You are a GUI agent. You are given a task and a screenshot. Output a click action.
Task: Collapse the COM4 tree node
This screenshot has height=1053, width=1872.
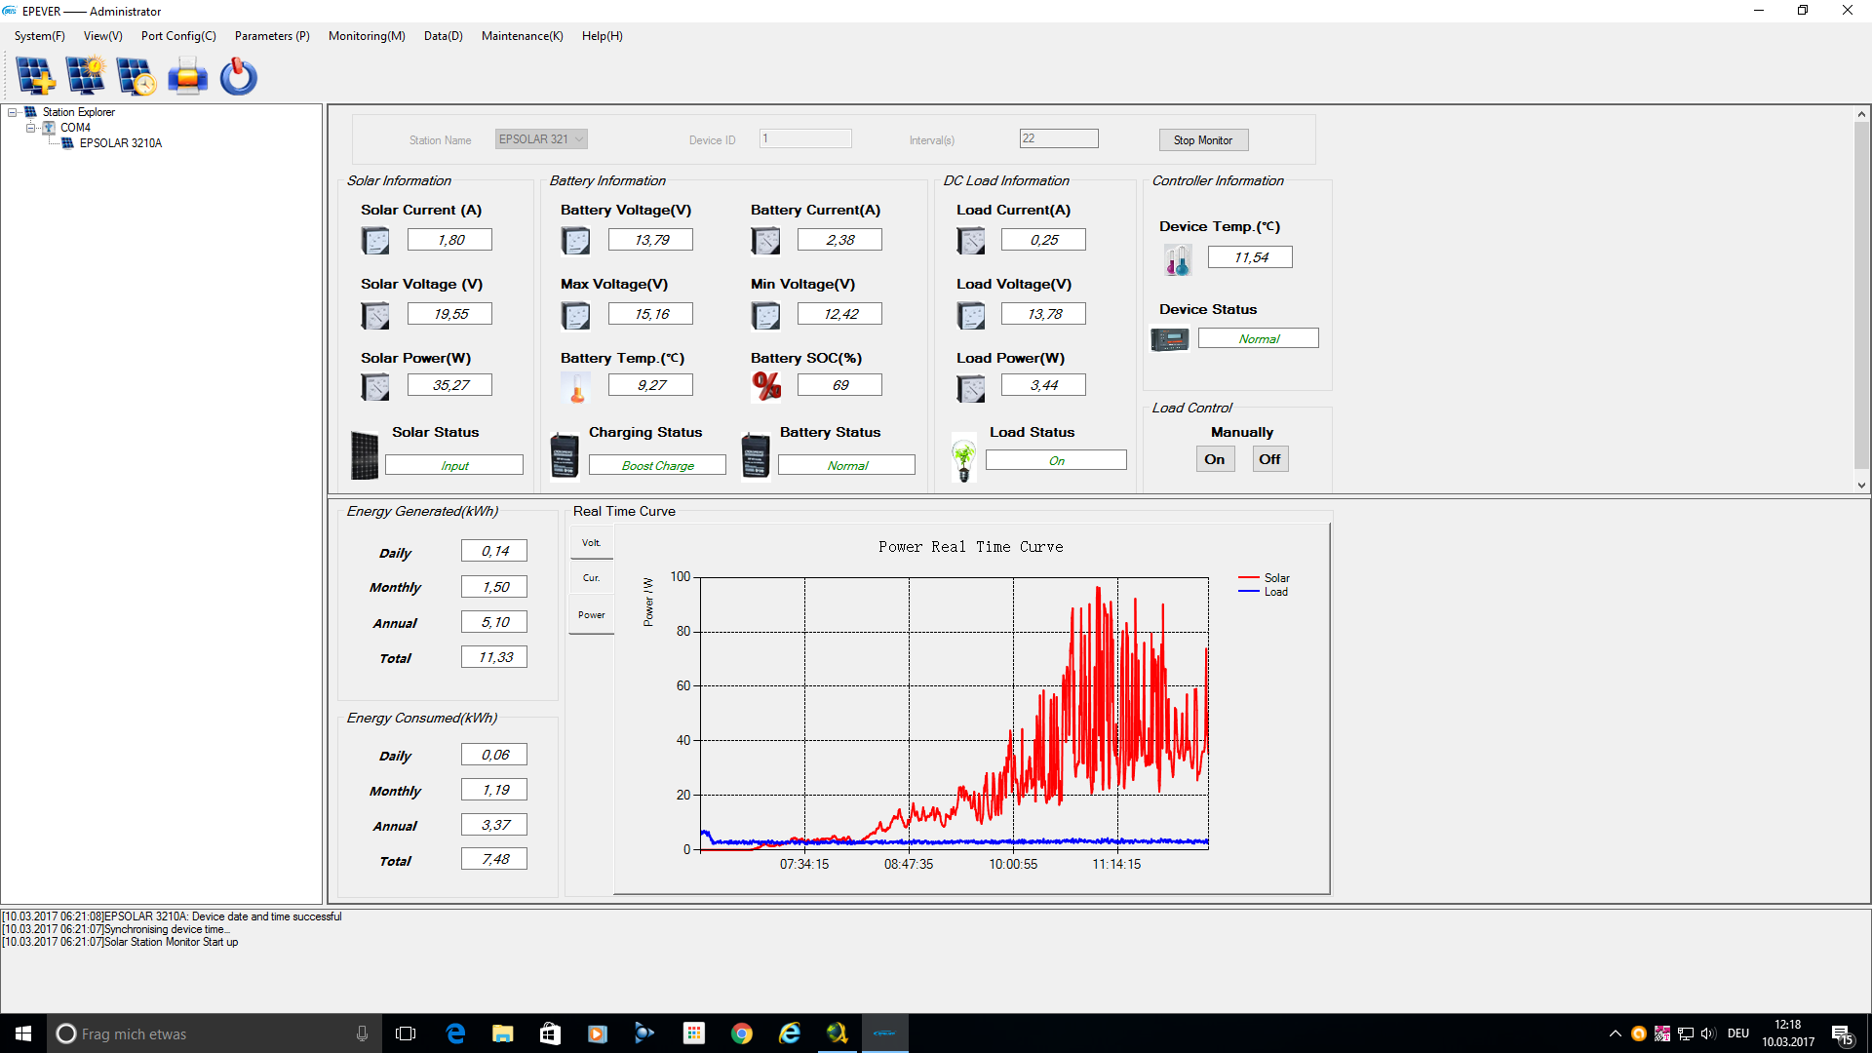[x=30, y=128]
